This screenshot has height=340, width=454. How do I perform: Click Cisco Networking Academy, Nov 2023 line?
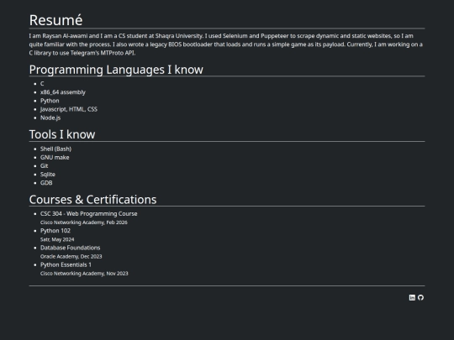84,274
